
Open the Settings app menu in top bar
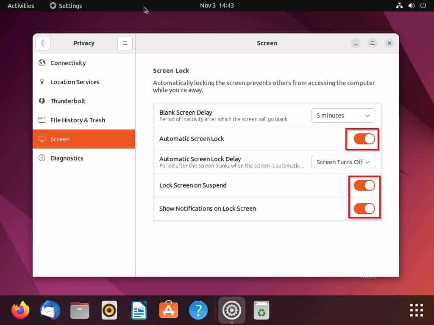(x=66, y=6)
